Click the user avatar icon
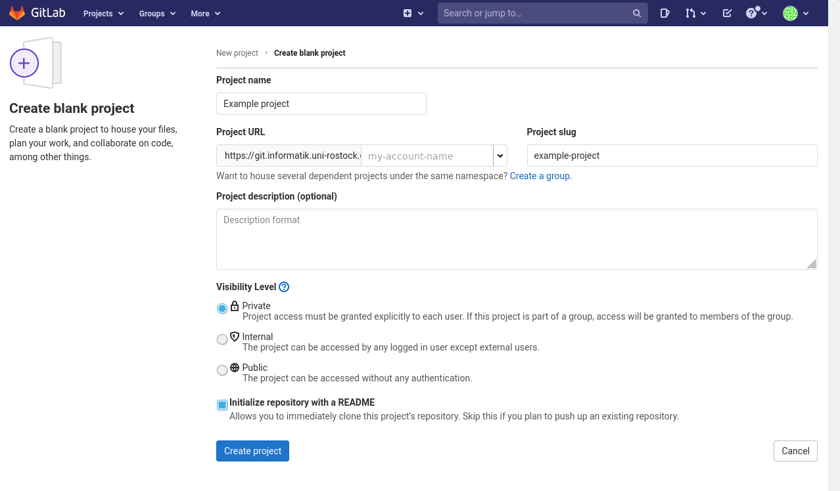This screenshot has width=840, height=491. click(790, 13)
